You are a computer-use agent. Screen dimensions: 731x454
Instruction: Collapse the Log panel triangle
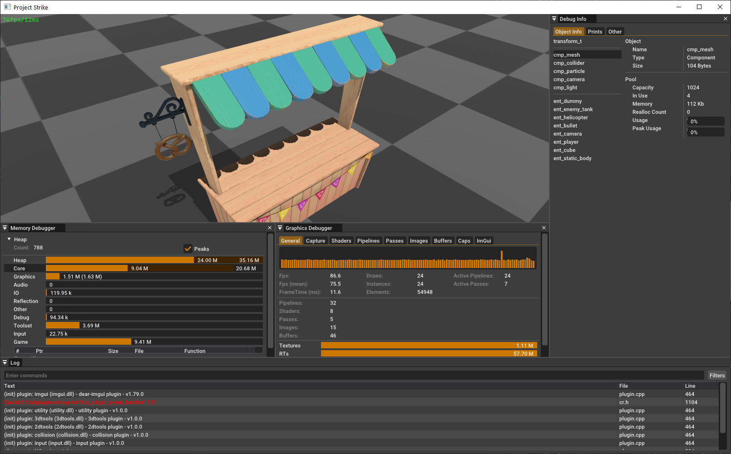pyautogui.click(x=5, y=362)
